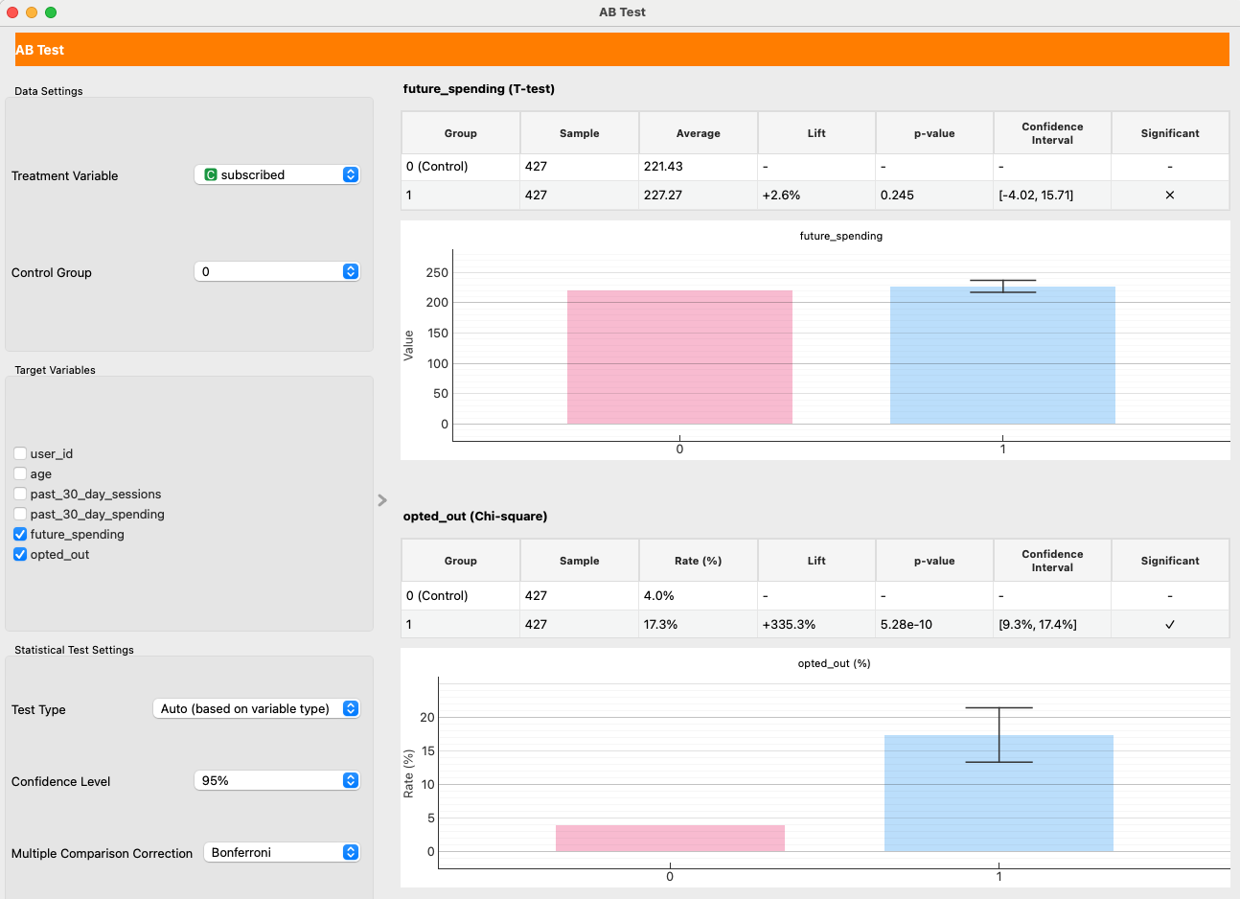Check the user_id target variable
Screen dimensions: 1240x899
[19, 453]
